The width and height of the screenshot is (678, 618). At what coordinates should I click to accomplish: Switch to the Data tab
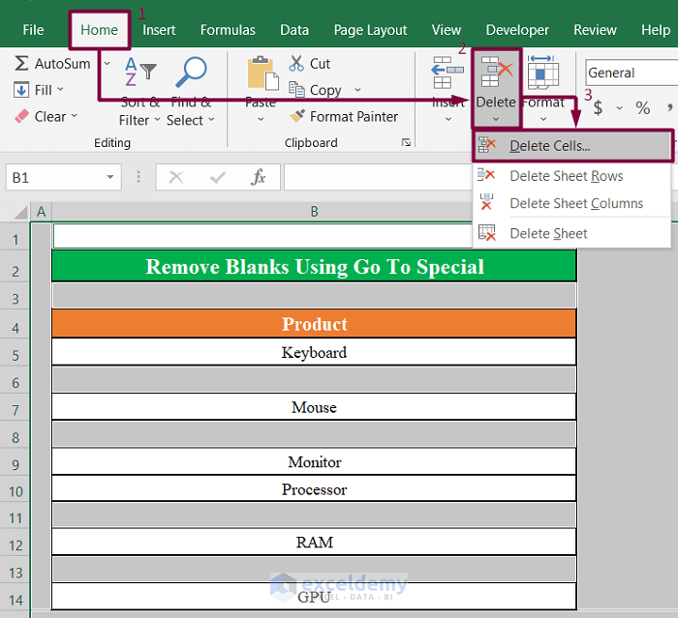pos(294,30)
